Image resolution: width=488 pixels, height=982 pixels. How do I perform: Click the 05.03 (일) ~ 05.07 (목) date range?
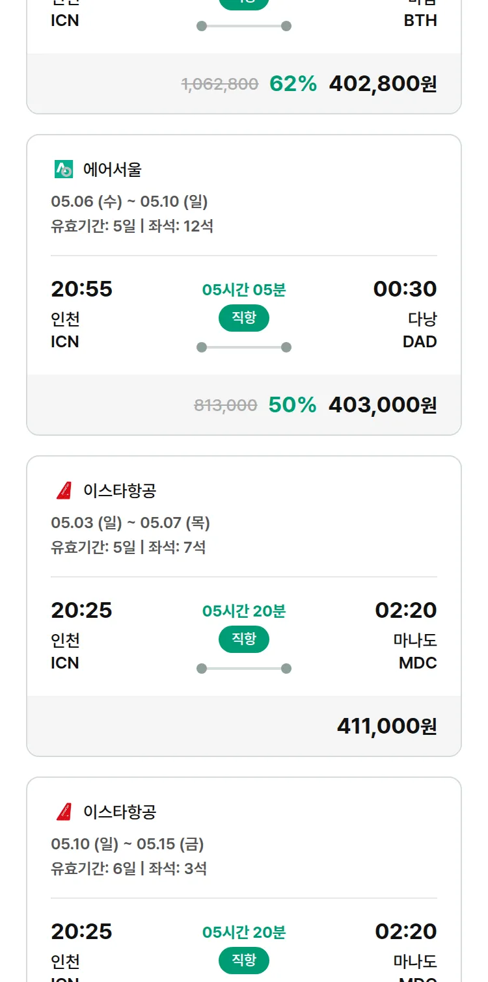tap(131, 523)
